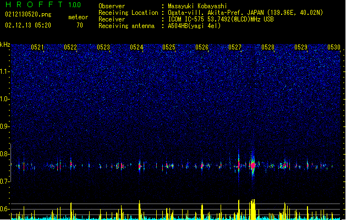The height and width of the screenshot is (220, 346).
Task: Click the 0527 time axis marker
Action: [235, 47]
